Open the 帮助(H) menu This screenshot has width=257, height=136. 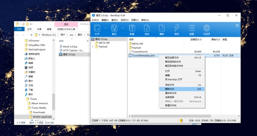pyautogui.click(x=145, y=20)
